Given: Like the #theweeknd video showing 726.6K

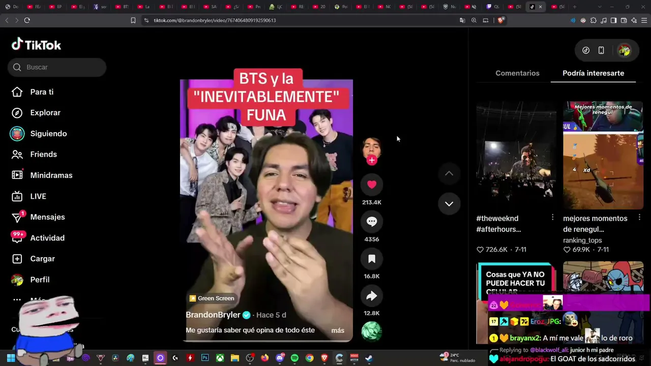Looking at the screenshot, I should pos(480,250).
